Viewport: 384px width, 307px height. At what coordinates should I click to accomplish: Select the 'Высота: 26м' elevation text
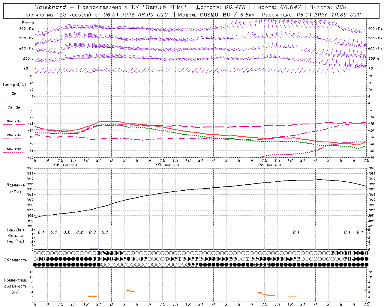pos(328,7)
